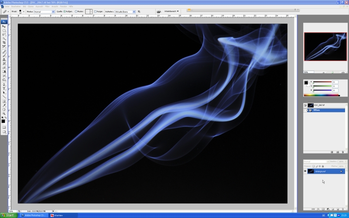Enable the Ausger. checkbox
The image size is (349, 218).
95,11
